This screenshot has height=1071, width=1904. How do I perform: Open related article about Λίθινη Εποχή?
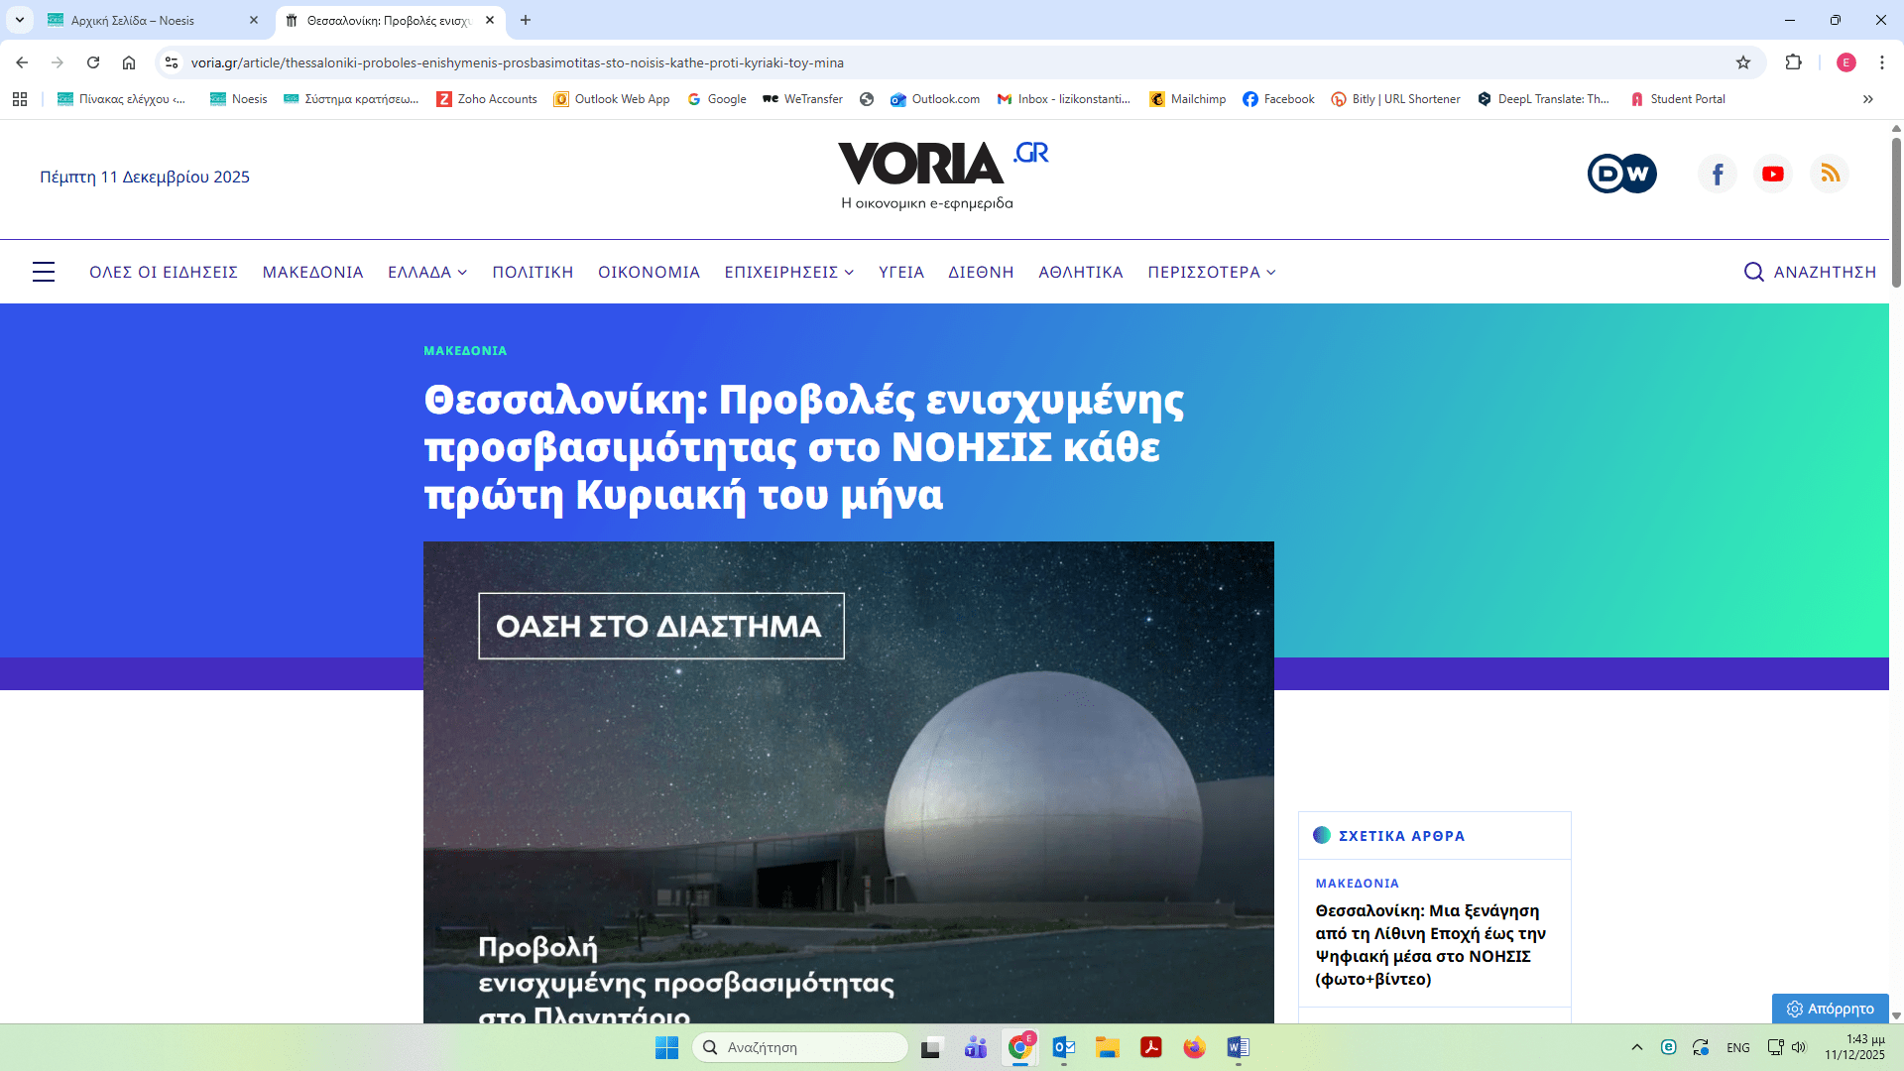pyautogui.click(x=1430, y=944)
